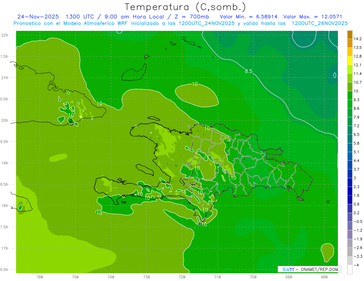The image size is (364, 281).
Task: Click the '6.5' color scale value
Action: (357, 135)
